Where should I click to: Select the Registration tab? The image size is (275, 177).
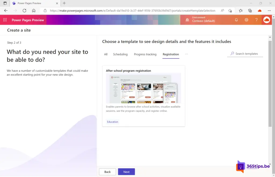pos(171,54)
